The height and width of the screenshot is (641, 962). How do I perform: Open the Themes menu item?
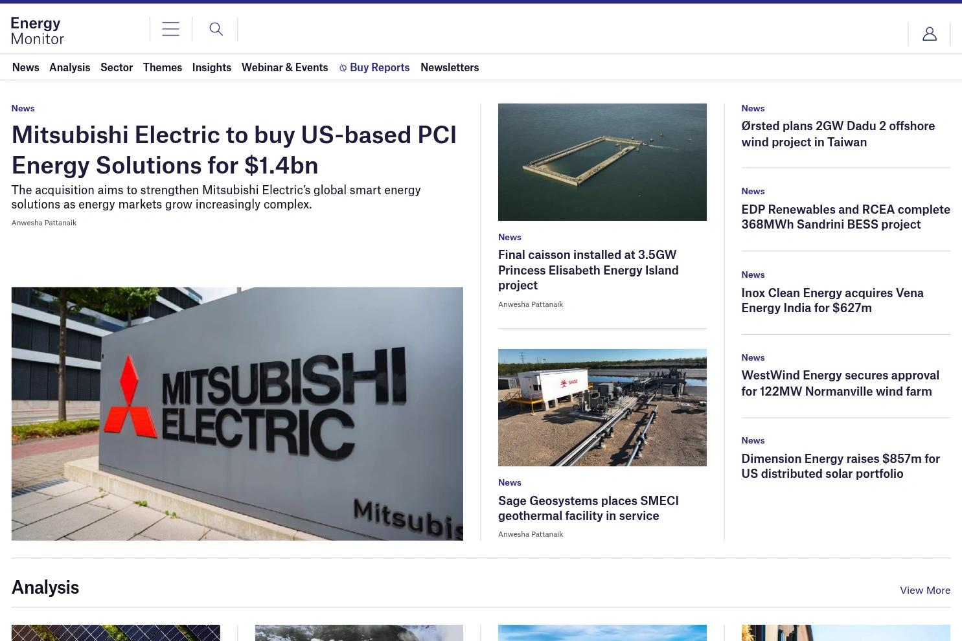(163, 67)
